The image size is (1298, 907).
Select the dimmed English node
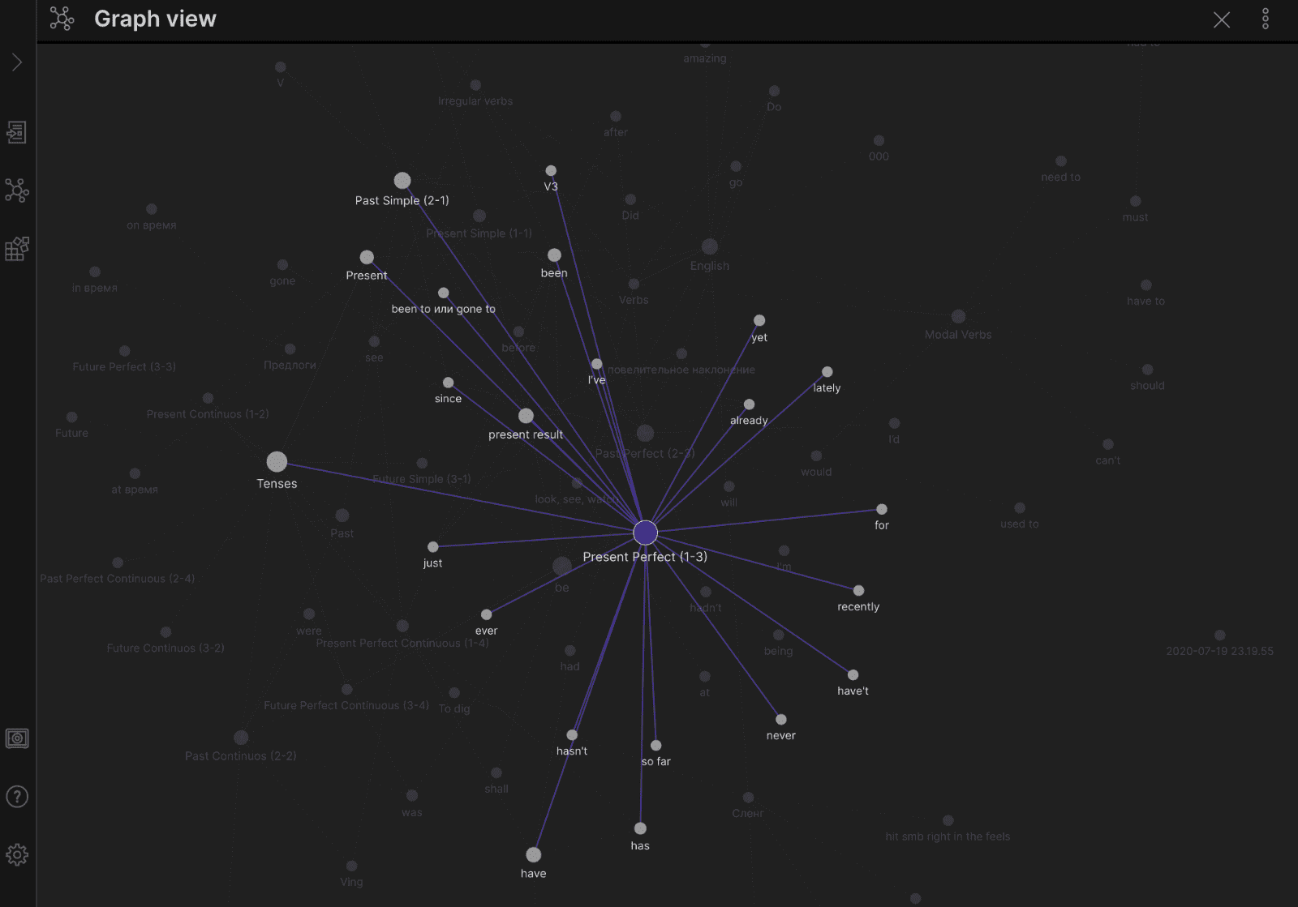[x=710, y=246]
